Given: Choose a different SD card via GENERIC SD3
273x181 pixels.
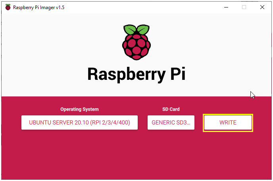Looking at the screenshot, I should click(171, 123).
